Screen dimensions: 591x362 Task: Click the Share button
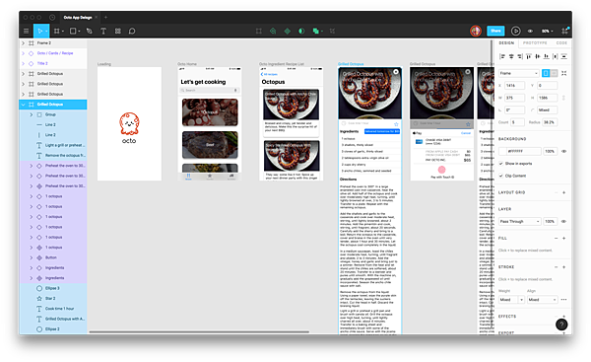pyautogui.click(x=495, y=31)
